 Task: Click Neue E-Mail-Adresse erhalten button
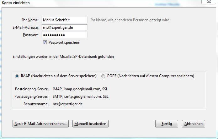40,124
